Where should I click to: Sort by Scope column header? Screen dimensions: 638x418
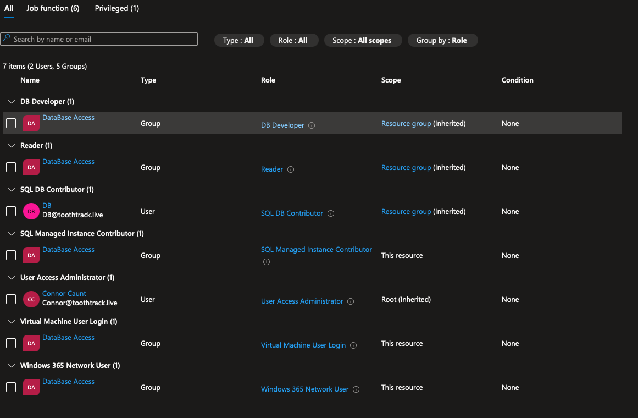tap(391, 80)
